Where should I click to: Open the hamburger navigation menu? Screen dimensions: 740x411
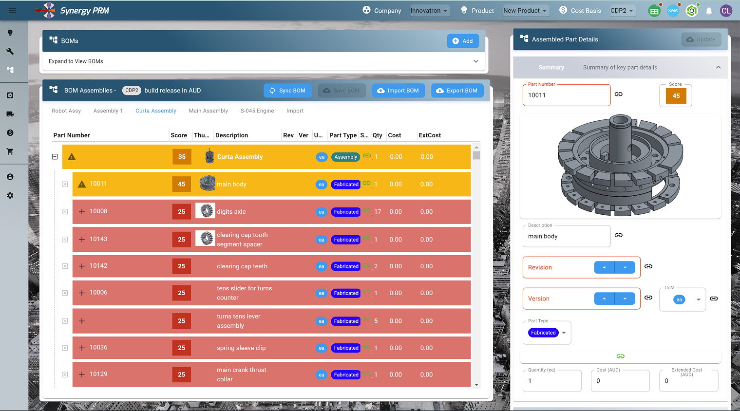(x=13, y=11)
